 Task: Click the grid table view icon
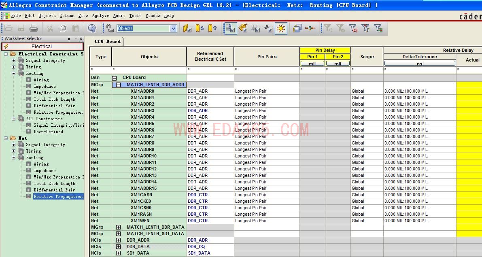pos(256,28)
